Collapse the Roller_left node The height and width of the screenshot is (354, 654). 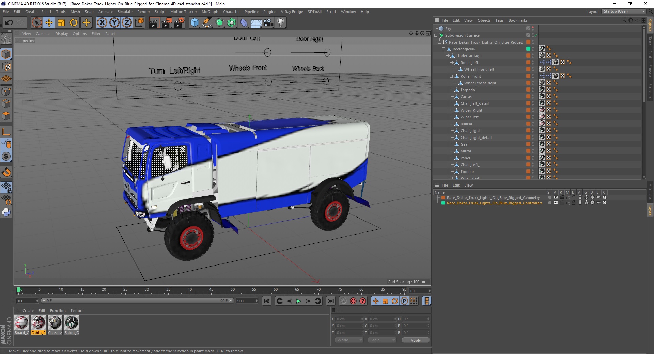451,63
